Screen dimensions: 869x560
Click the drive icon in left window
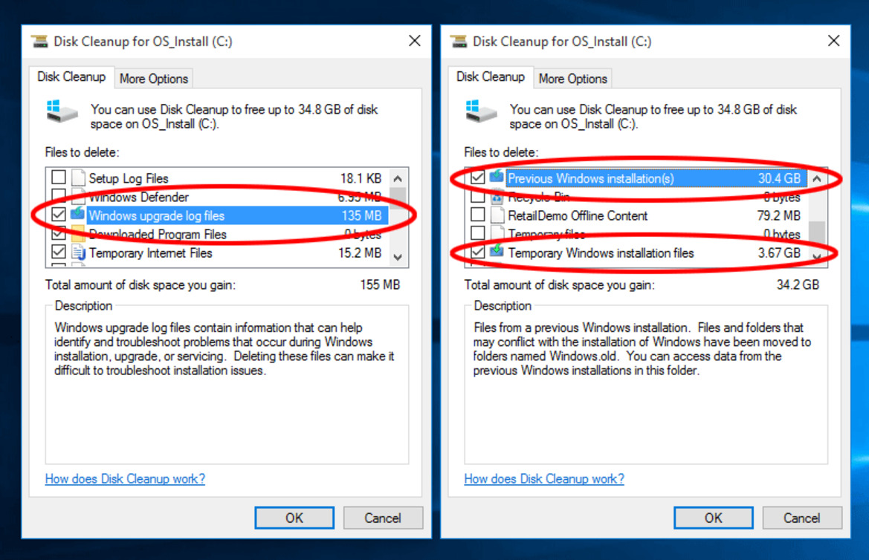tap(62, 111)
